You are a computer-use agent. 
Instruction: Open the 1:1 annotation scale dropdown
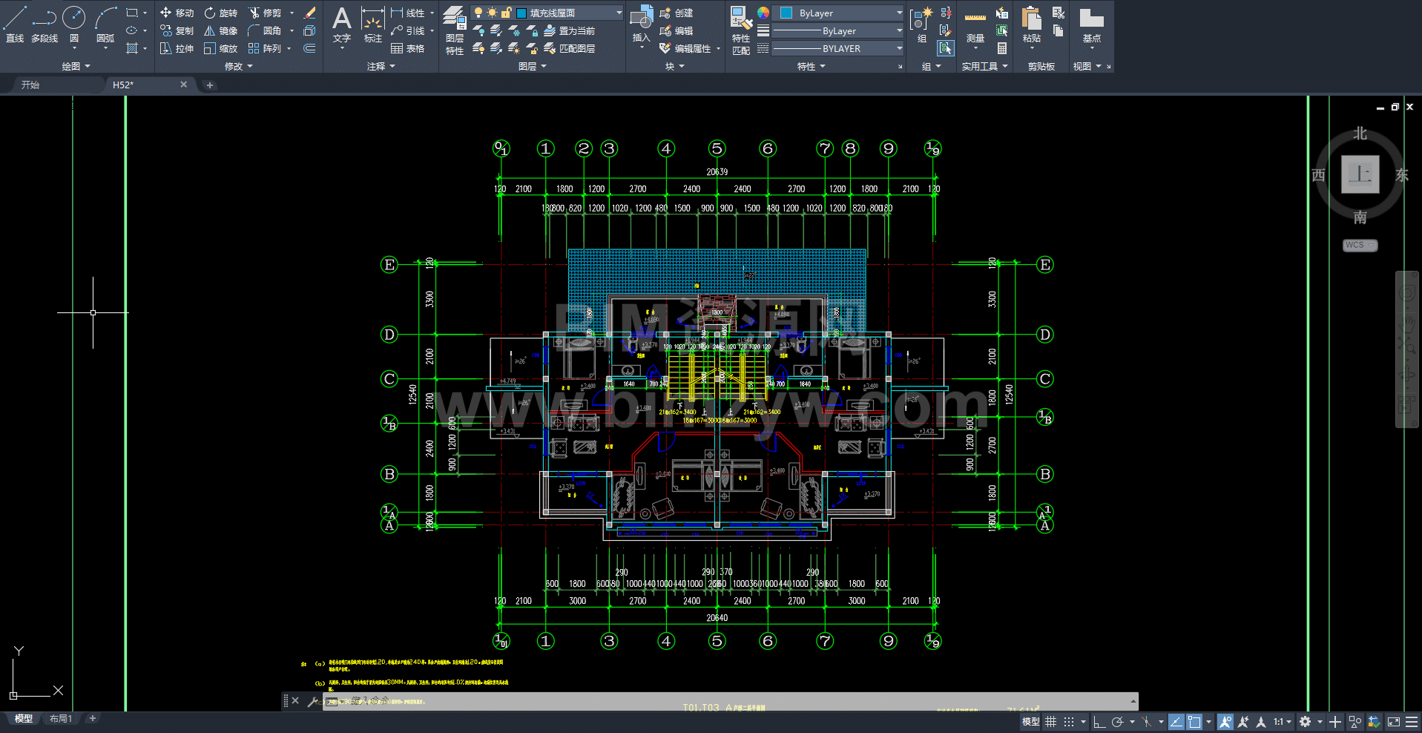point(1283,722)
